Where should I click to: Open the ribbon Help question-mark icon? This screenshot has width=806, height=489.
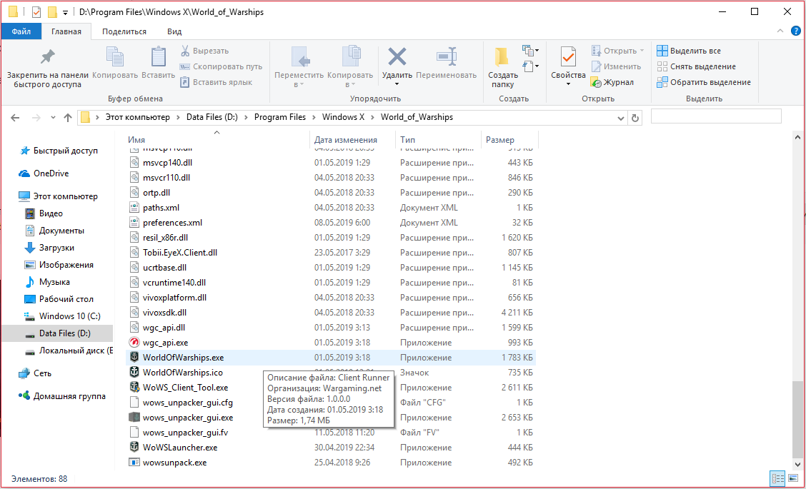[x=795, y=31]
